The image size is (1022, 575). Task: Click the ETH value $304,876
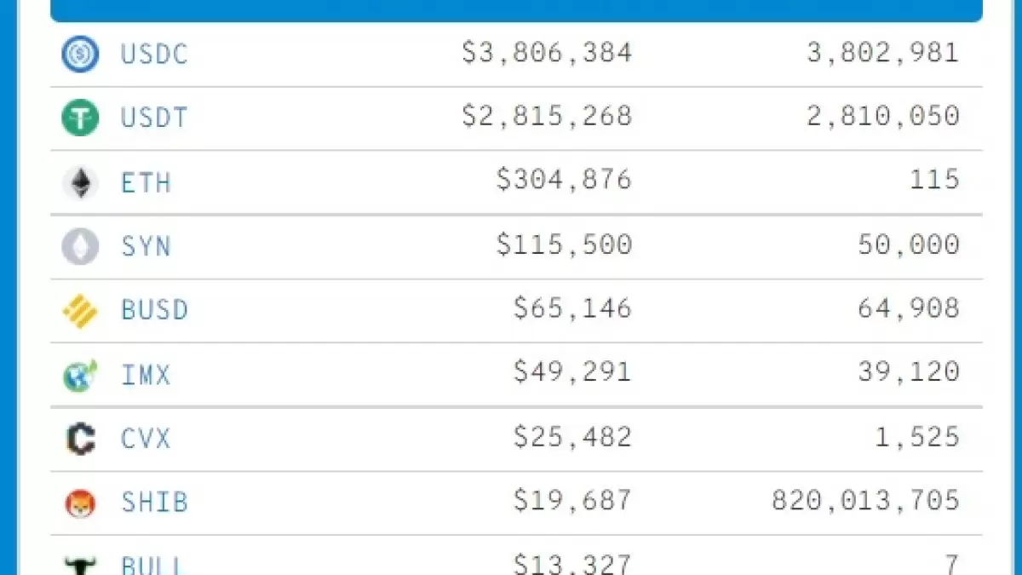tap(564, 181)
